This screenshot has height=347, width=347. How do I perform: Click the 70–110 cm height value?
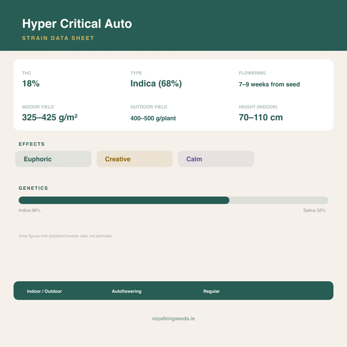[x=261, y=117]
